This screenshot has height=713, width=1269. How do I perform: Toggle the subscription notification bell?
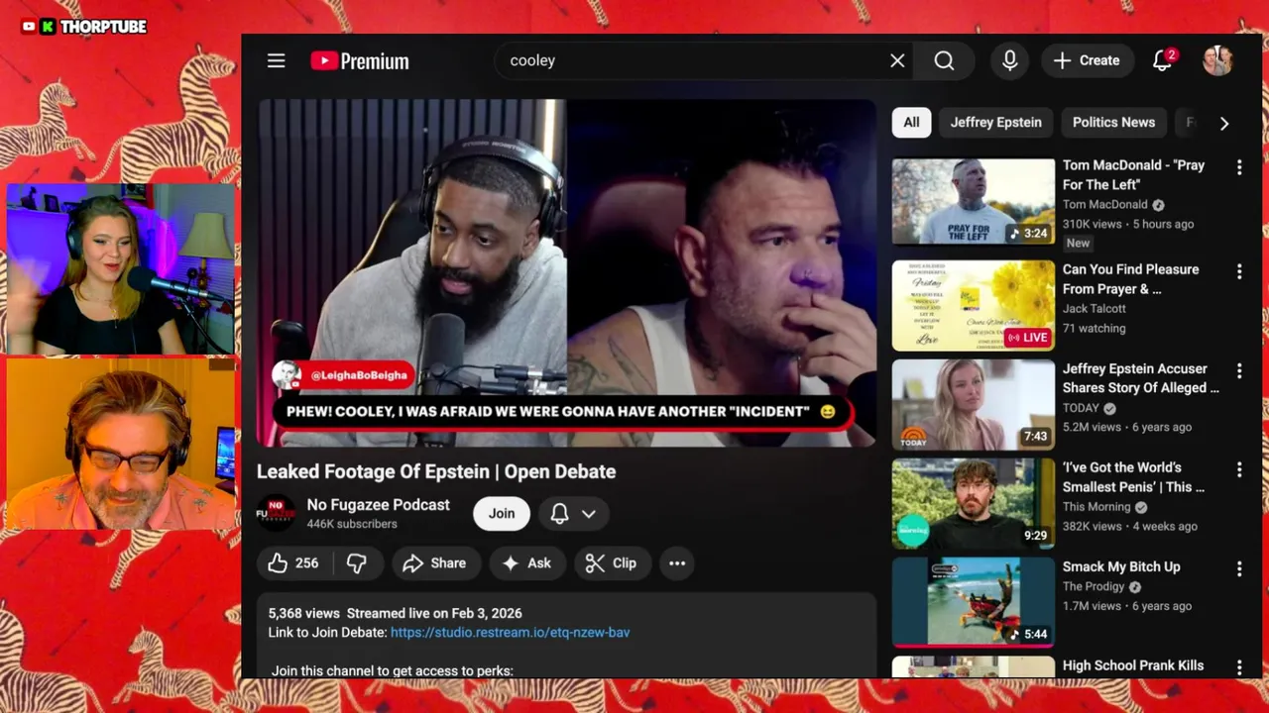point(559,513)
